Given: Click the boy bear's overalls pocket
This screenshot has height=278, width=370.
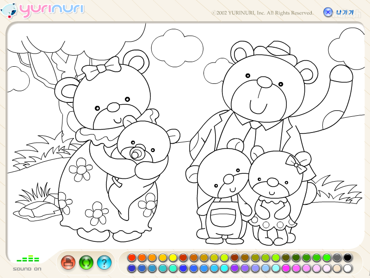Looking at the screenshot, I should point(223,218).
